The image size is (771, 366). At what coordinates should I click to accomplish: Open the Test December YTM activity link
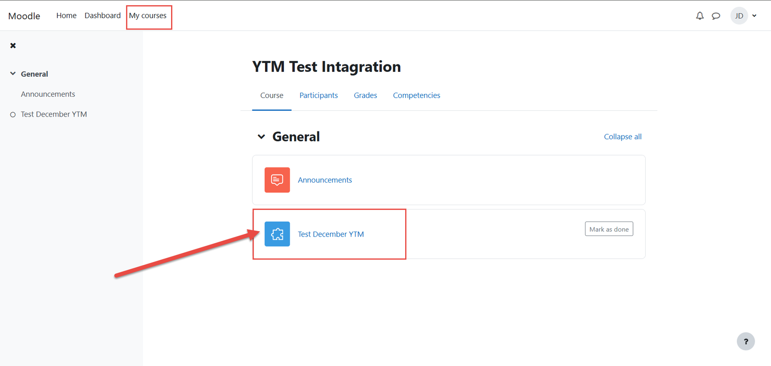pos(331,234)
